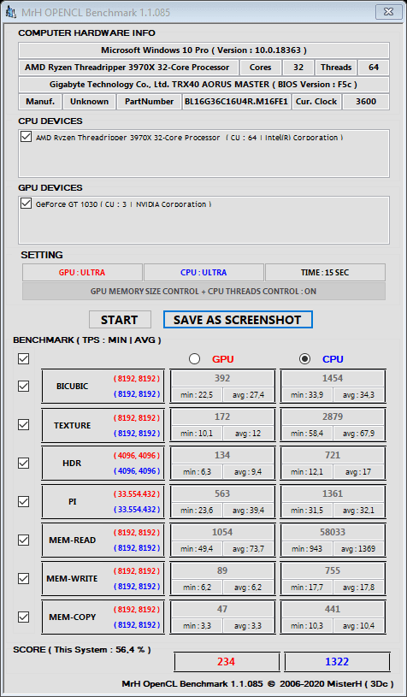Click the MEM-READ CPU score 58033

point(333,532)
